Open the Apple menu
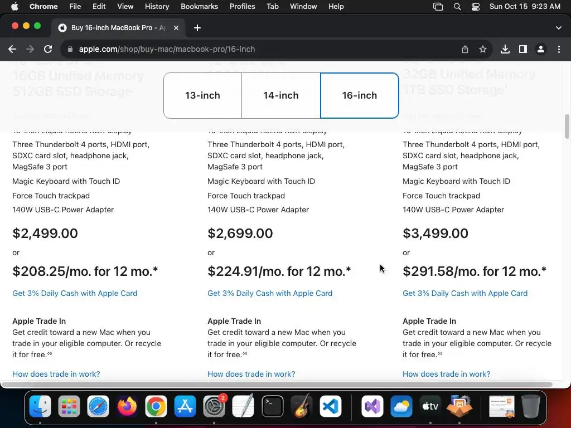571x428 pixels. coord(14,6)
